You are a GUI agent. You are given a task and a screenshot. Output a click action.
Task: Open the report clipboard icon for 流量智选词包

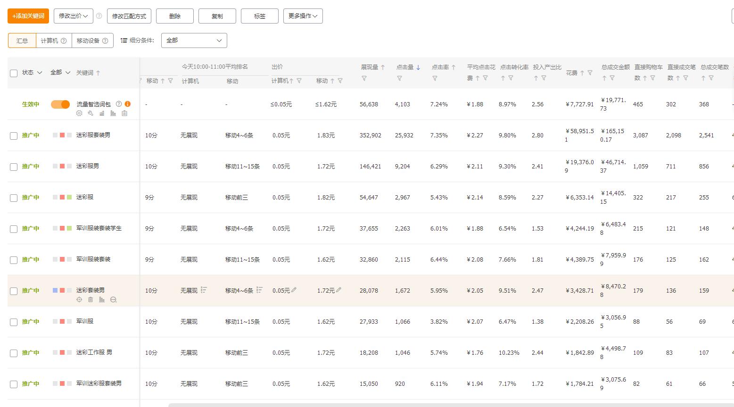[x=124, y=113]
